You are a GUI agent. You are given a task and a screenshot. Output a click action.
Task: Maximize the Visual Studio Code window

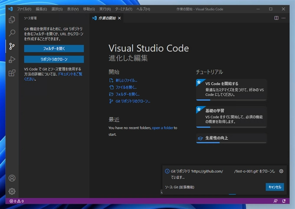(x=271, y=9)
